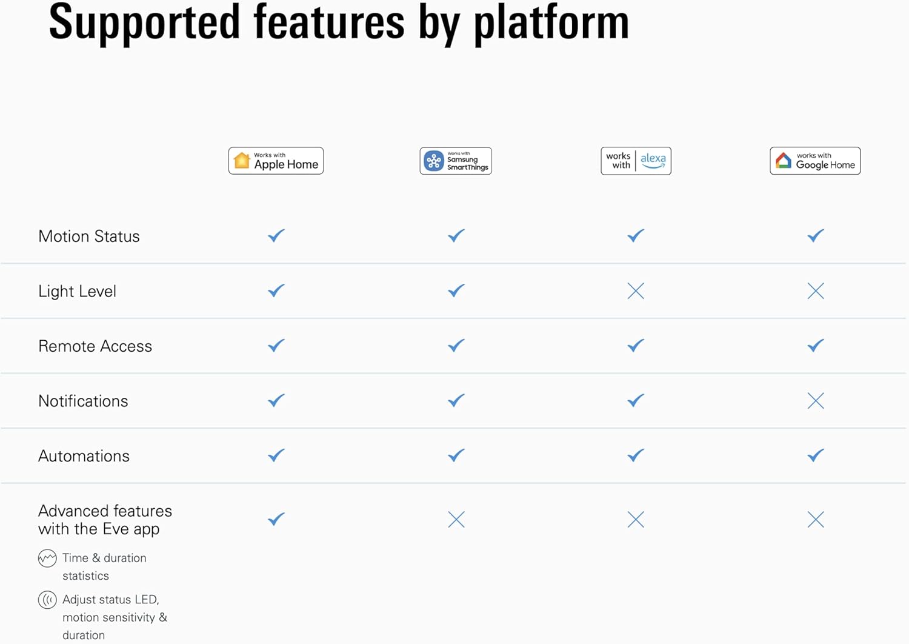Click the Works with Apple Home badge
Screen dimensions: 909x644
tap(276, 161)
